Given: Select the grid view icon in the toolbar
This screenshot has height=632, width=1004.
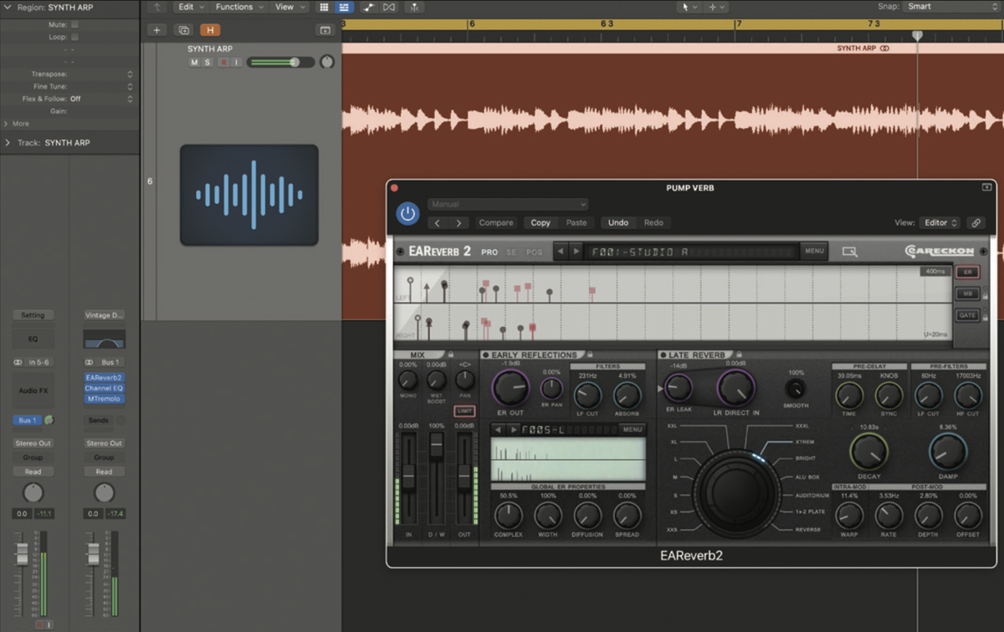Looking at the screenshot, I should (324, 7).
